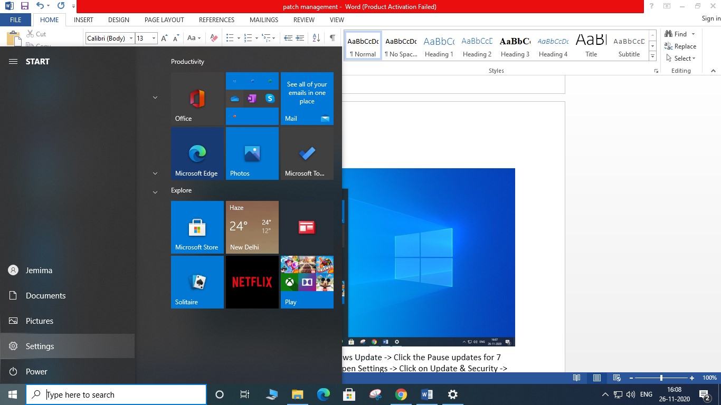Screen dimensions: 721x405
Task: Open the Haze weather tile for New Delhi
Action: [252, 227]
